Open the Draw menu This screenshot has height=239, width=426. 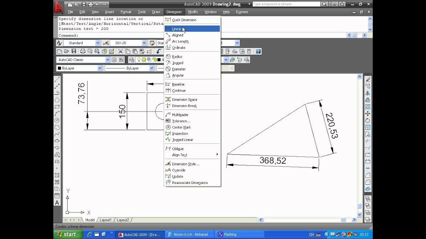(156, 12)
